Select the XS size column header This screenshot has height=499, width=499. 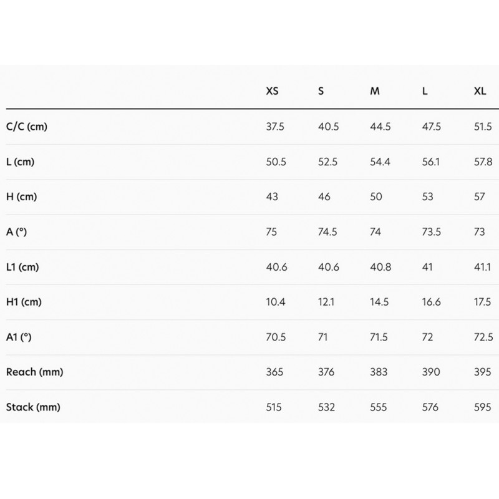point(272,91)
